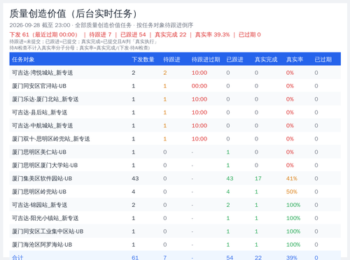Viewport: 350px width, 260px height.
Task: Click the 真实完成 column header
Action: 266,59
